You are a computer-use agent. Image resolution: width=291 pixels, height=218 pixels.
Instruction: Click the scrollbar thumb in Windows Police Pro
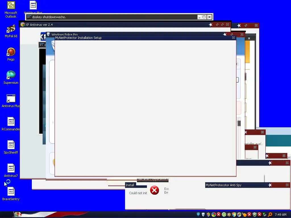point(239,123)
